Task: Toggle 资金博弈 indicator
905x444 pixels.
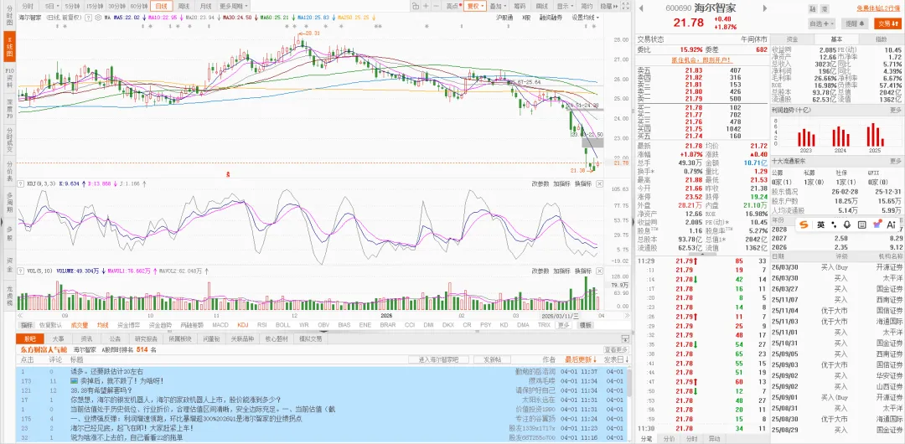Action: [127, 325]
